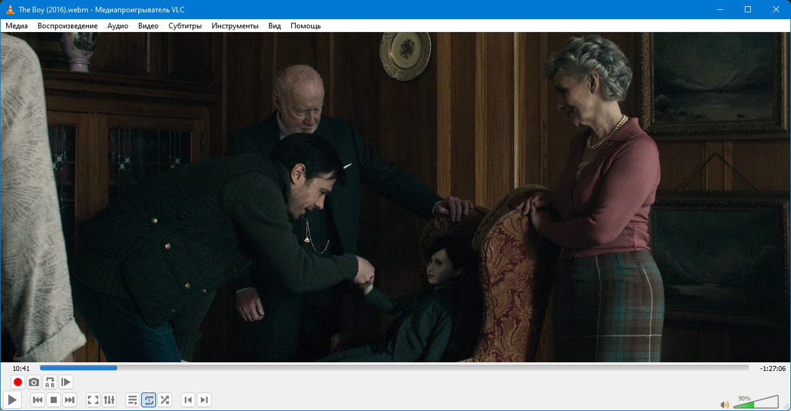Open the Субтитры menu

(x=185, y=26)
